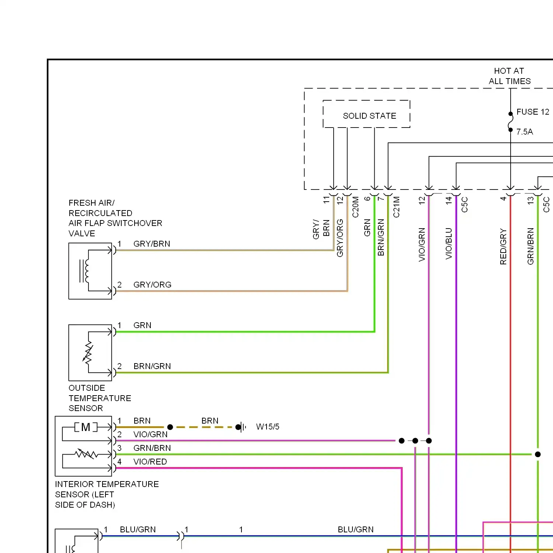
Task: Click the vertical GRN label near pin 6
Action: coord(367,228)
